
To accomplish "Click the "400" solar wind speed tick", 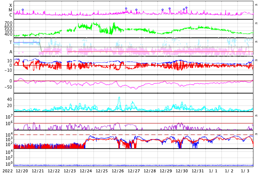I will (9, 34).
